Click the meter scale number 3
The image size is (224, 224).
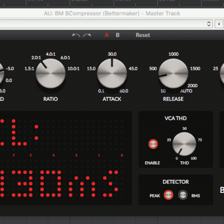tap(53, 156)
